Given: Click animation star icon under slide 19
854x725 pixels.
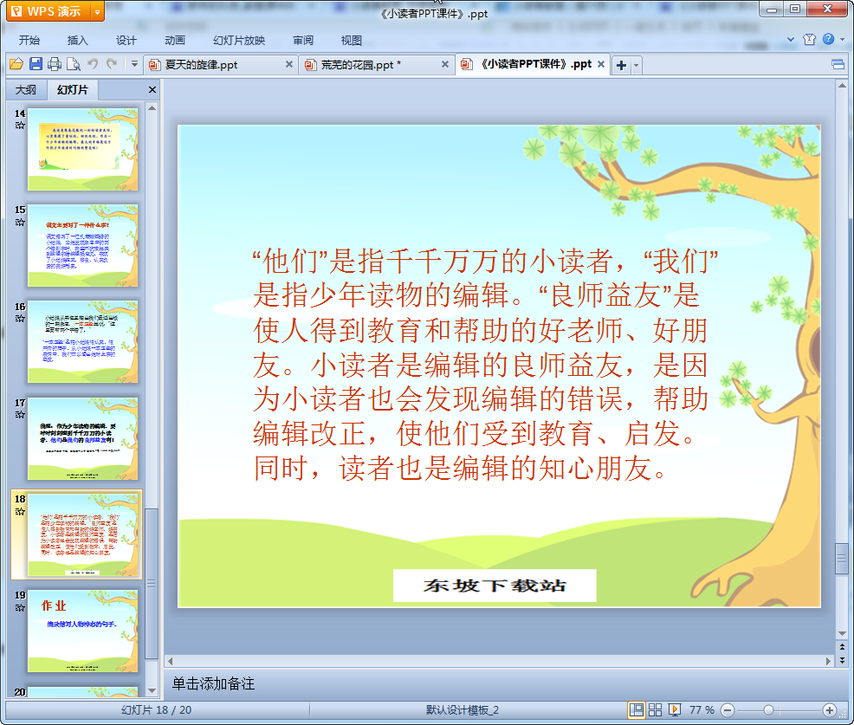Looking at the screenshot, I should point(20,608).
